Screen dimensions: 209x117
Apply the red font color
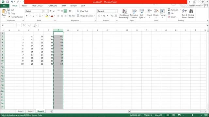pos(52,16)
